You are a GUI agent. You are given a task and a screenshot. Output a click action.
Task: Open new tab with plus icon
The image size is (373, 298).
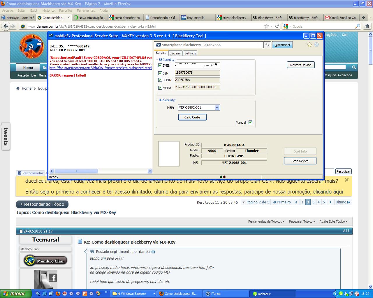pos(363,17)
